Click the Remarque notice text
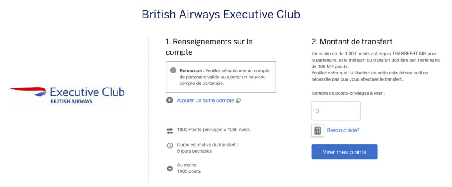The image size is (452, 187). 224,77
